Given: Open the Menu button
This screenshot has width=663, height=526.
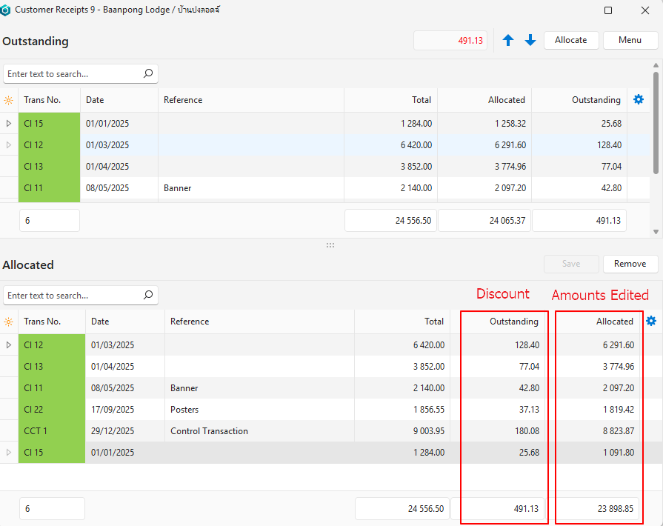Looking at the screenshot, I should coord(630,40).
